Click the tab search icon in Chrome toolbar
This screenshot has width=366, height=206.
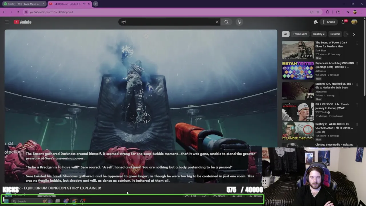[x=338, y=12]
